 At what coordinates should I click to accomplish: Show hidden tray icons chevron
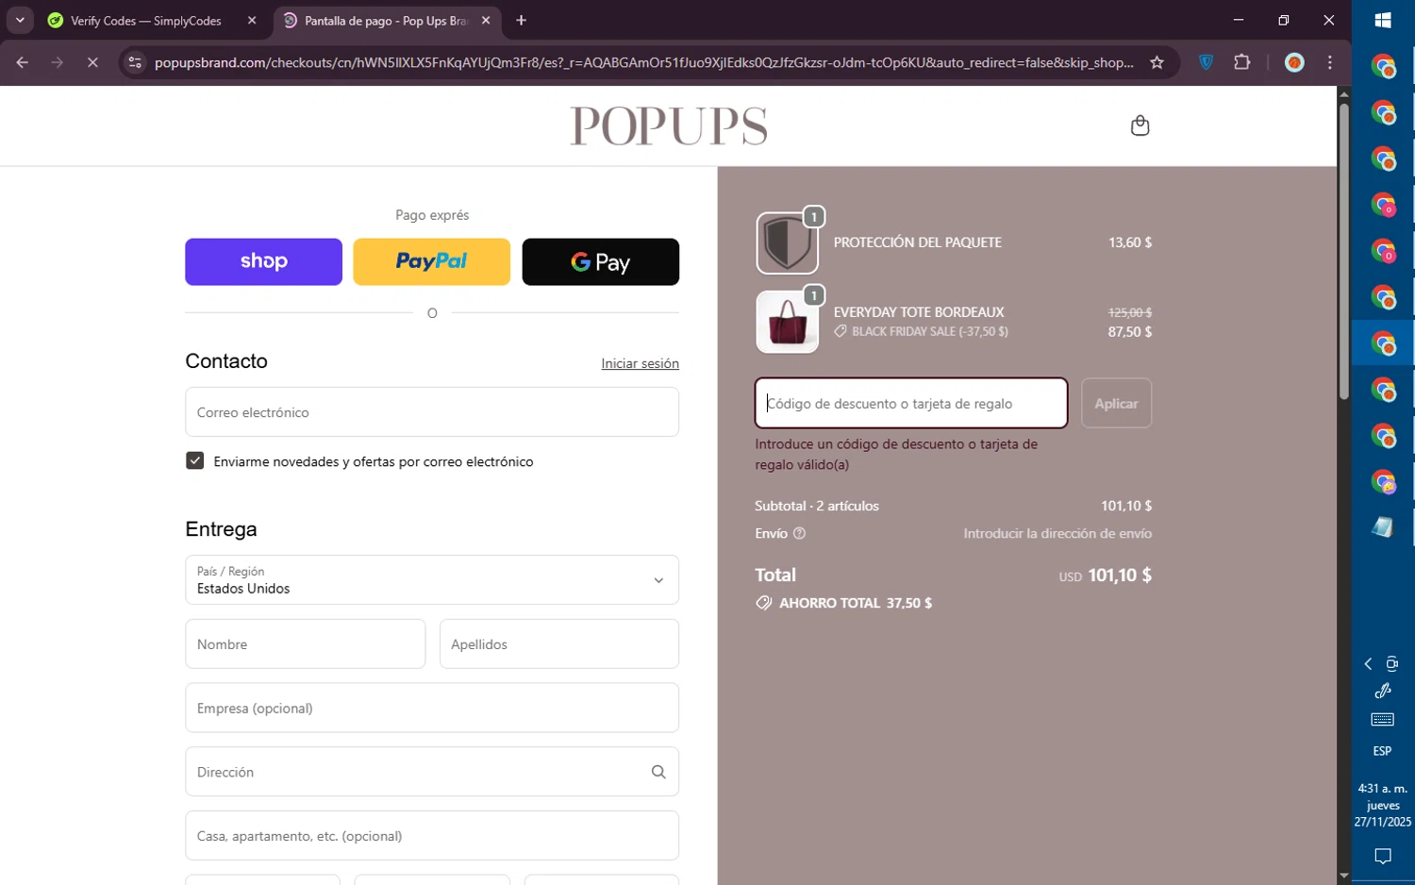click(x=1368, y=664)
